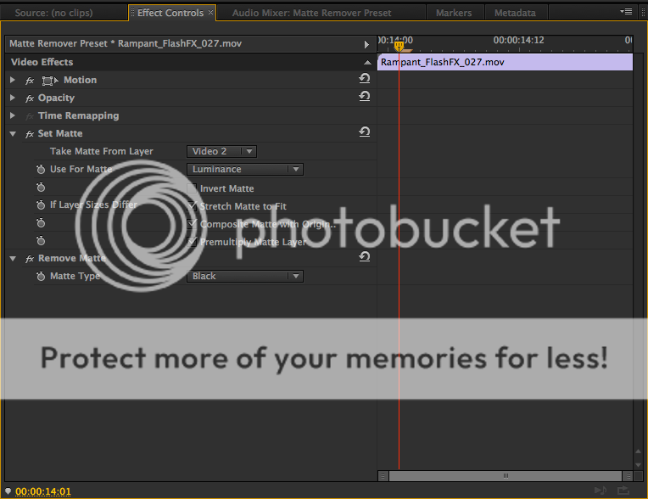The width and height of the screenshot is (648, 499).
Task: Toggle the fx button for Opacity
Action: coord(30,98)
